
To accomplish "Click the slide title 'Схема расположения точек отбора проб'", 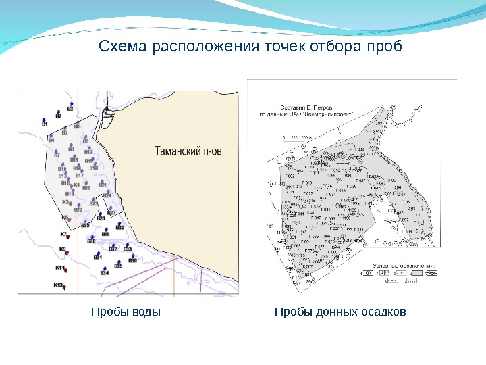I will coord(250,46).
